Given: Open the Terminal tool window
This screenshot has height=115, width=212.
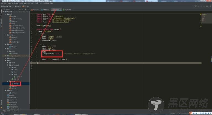Looking at the screenshot, I should click(16, 111).
